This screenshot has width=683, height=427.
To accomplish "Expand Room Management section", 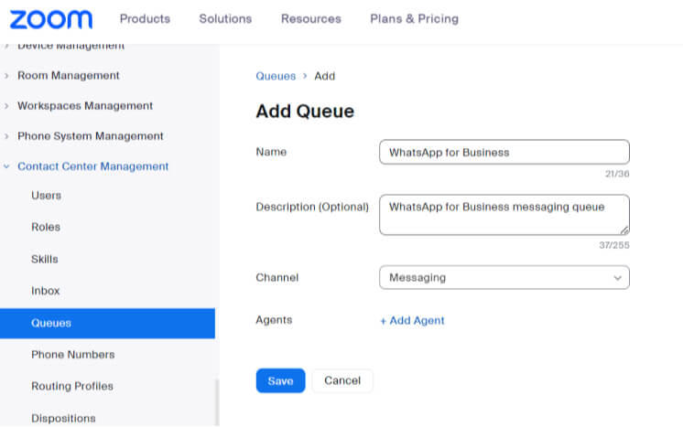I will 68,76.
